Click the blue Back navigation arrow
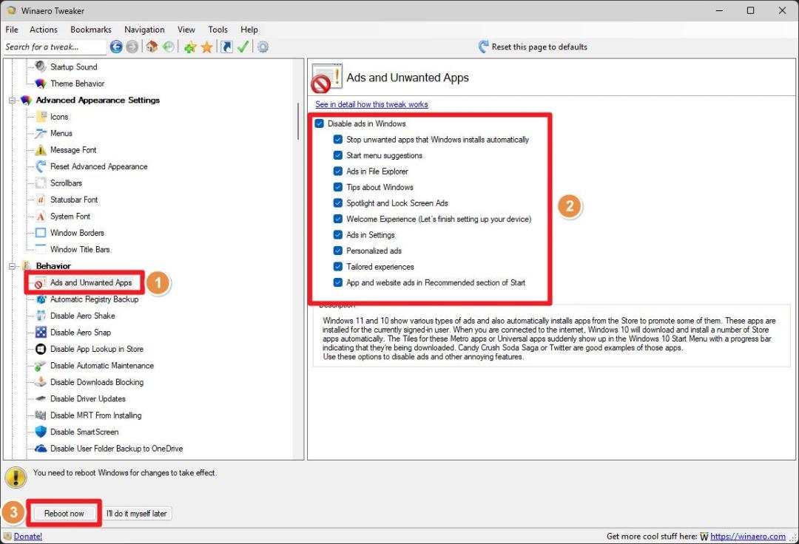799x544 pixels. [x=116, y=47]
